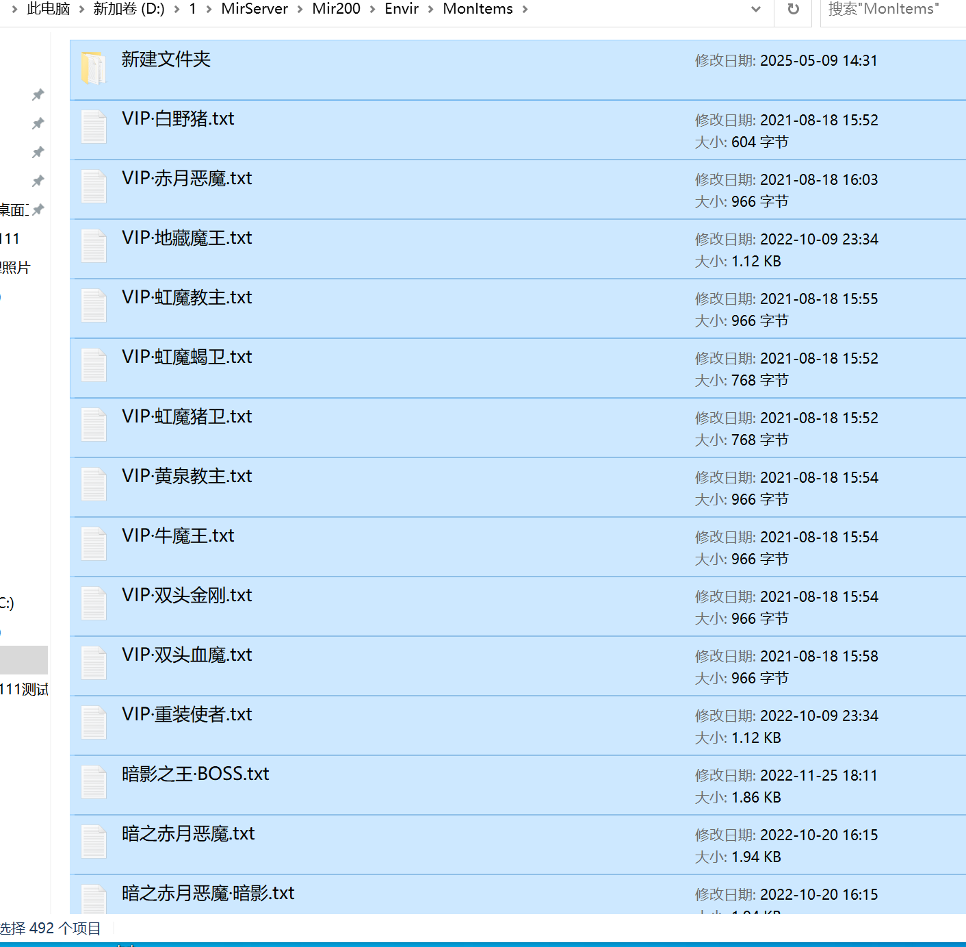Viewport: 966px width, 947px height.
Task: Go to Mir200 in the breadcrumb
Action: (336, 9)
